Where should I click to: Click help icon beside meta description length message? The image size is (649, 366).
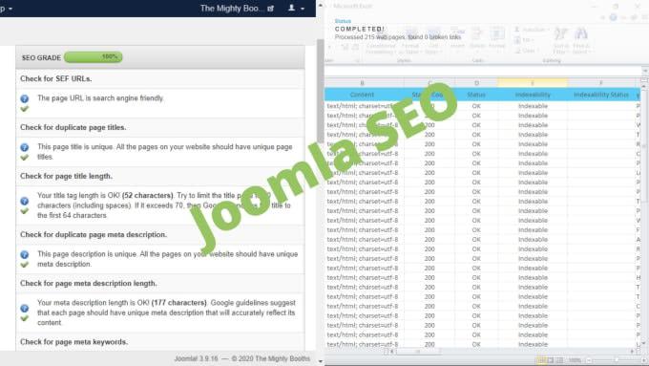point(25,308)
